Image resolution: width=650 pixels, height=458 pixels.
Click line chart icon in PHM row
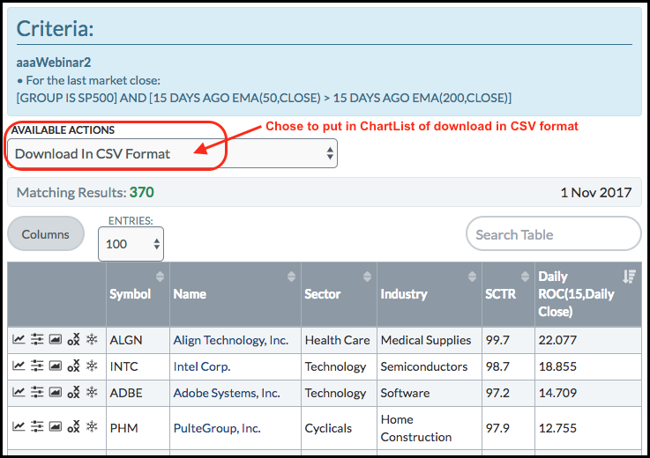pos(19,428)
